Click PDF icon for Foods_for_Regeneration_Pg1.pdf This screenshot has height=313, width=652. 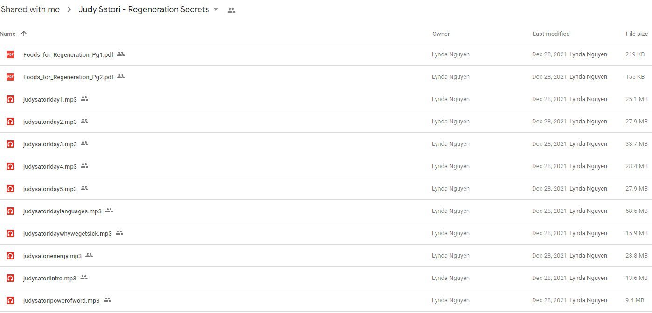click(x=10, y=54)
